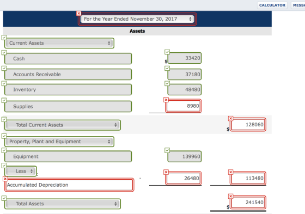Screen dimensions: 305x214
Task: Click the green check icon above 37180
Action: point(167,68)
